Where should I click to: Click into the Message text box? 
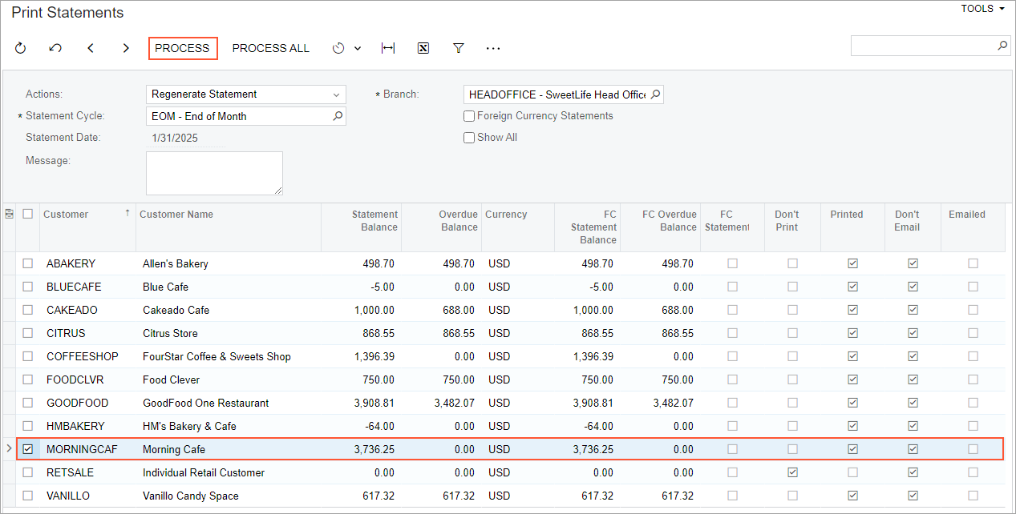[x=213, y=173]
